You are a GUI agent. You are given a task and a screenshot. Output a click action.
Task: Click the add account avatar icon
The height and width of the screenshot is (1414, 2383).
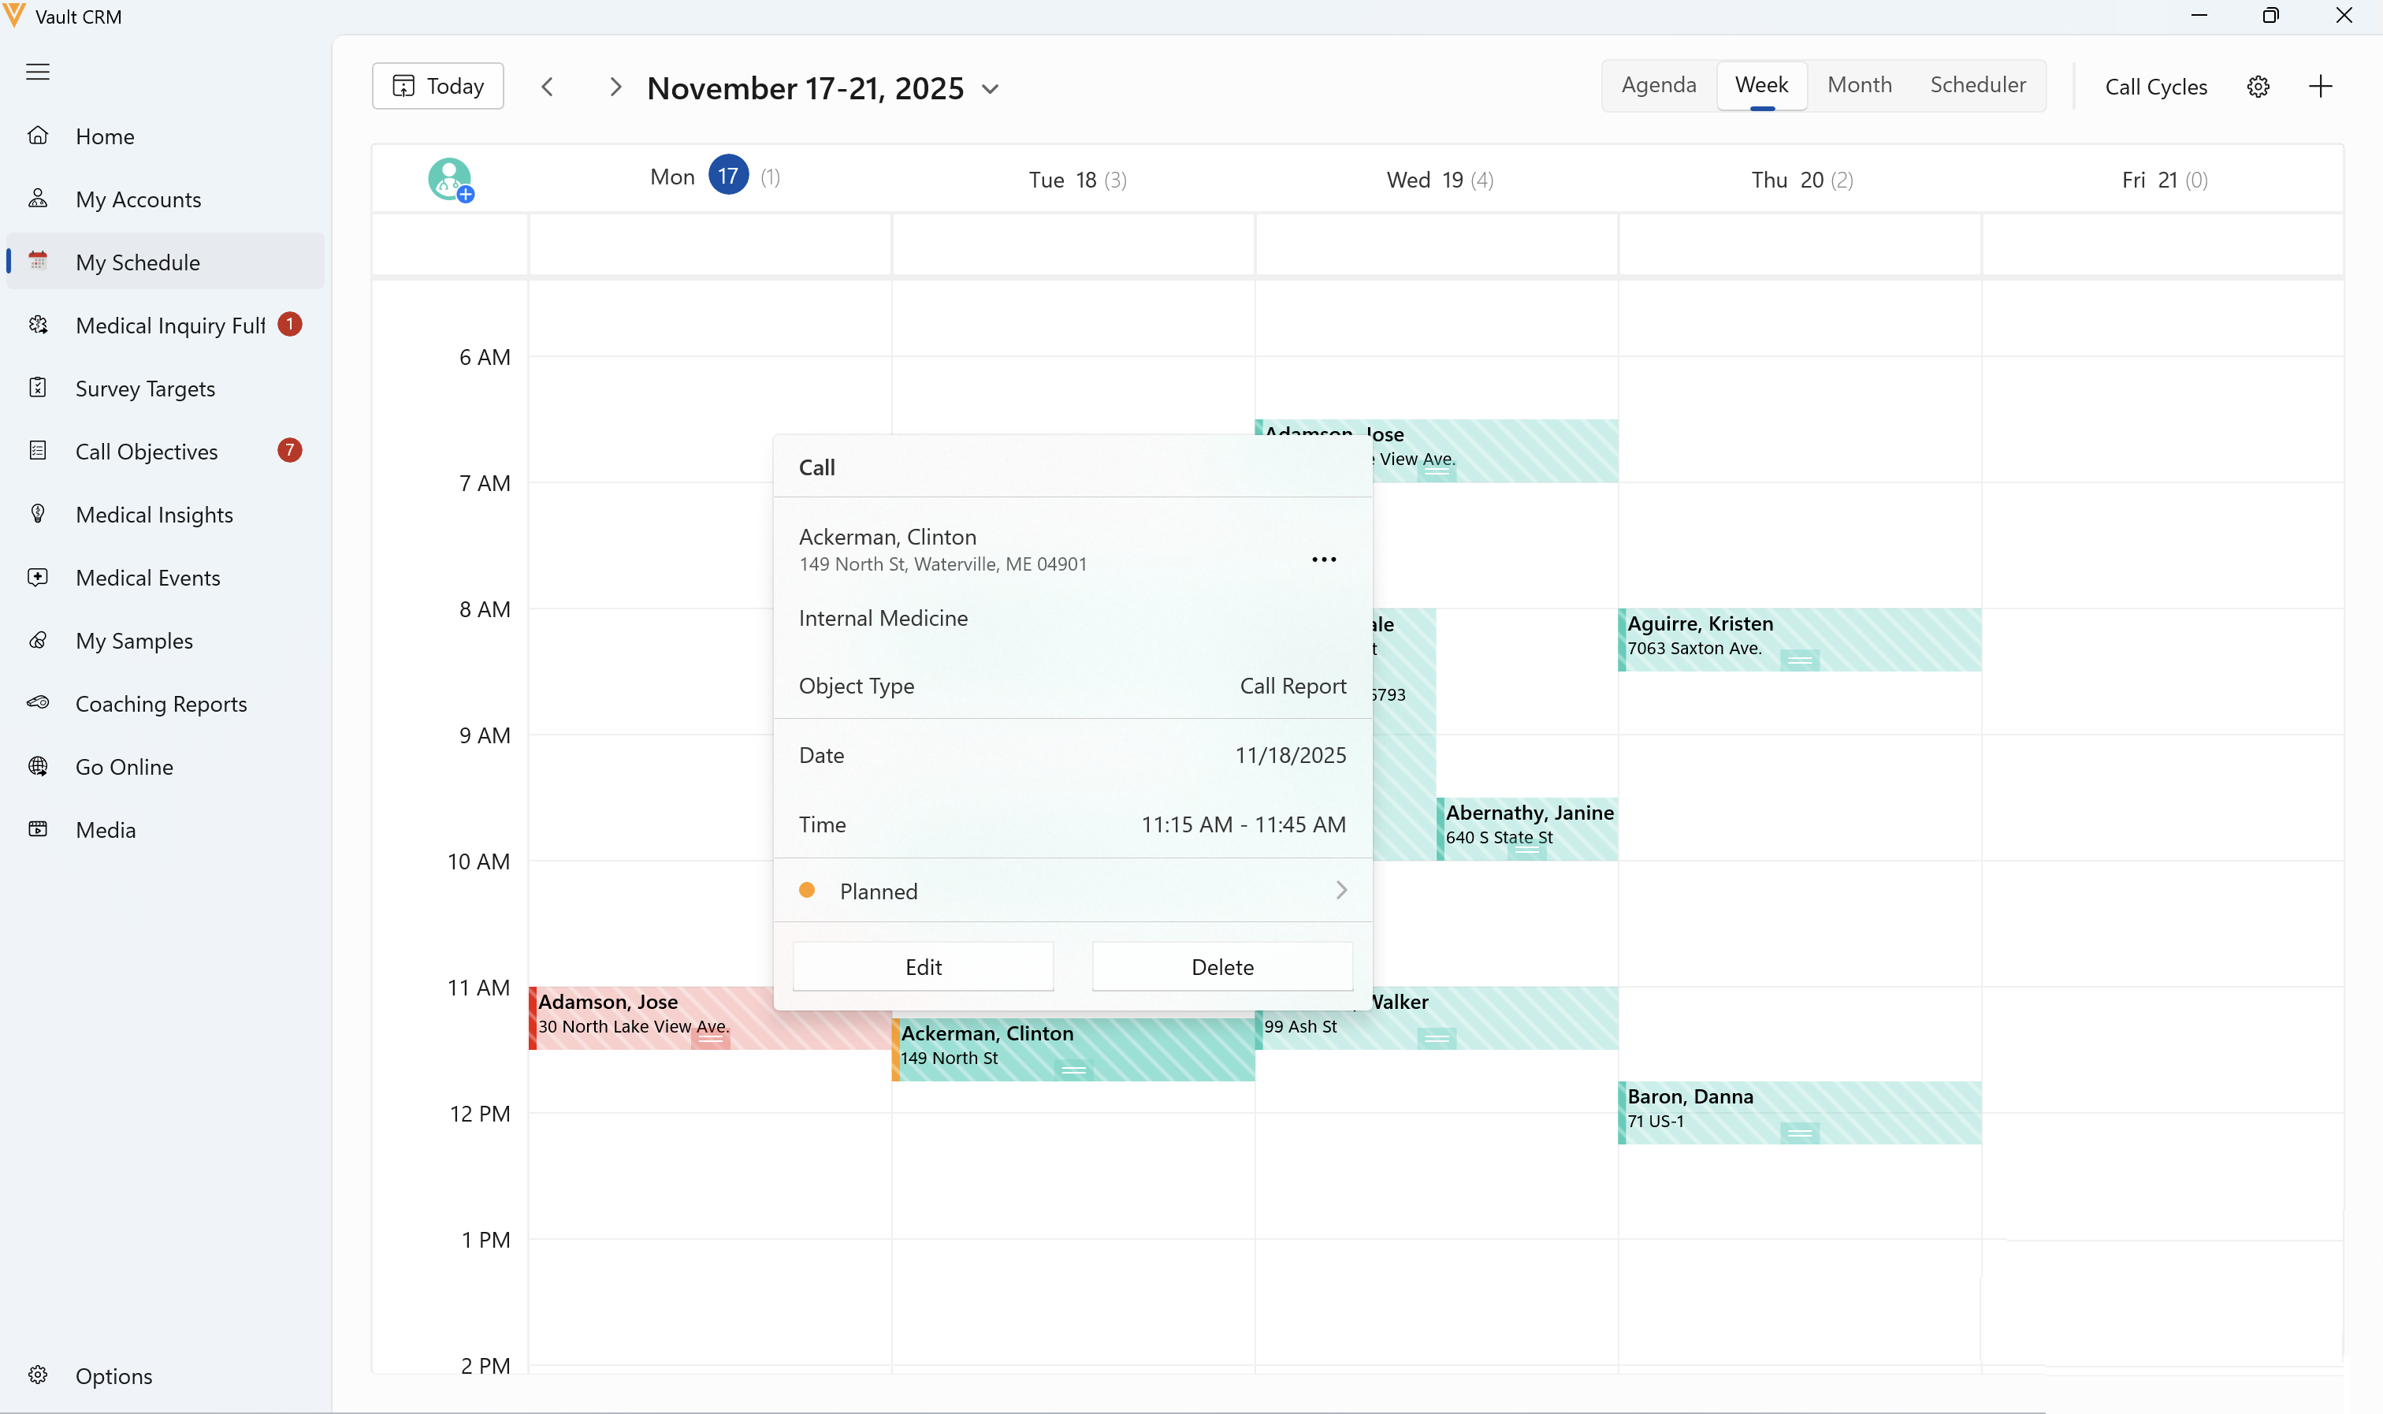451,179
